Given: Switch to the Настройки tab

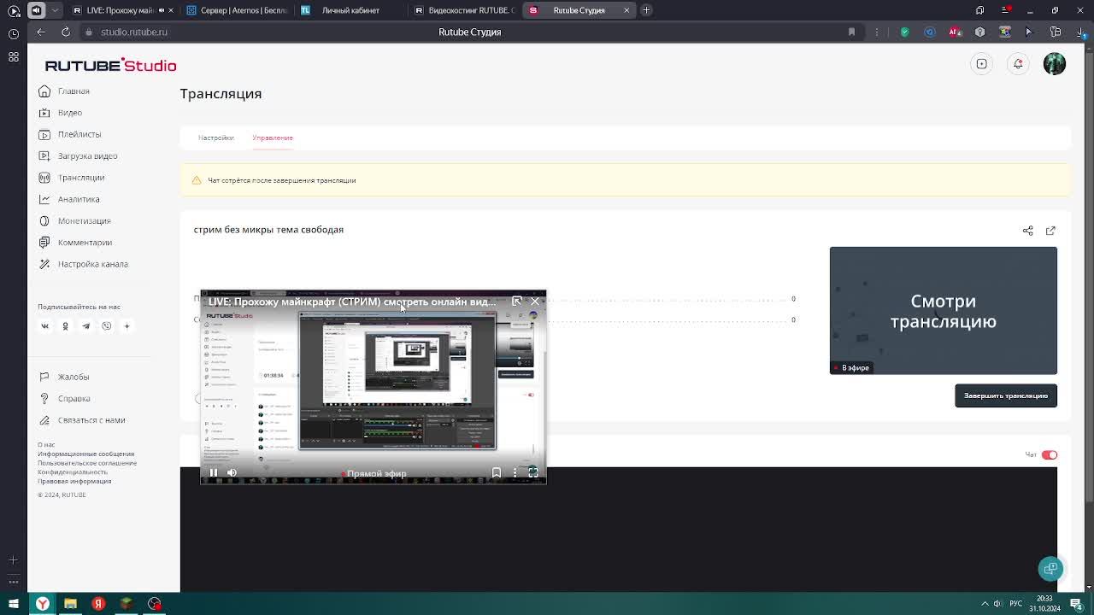Looking at the screenshot, I should click(215, 138).
